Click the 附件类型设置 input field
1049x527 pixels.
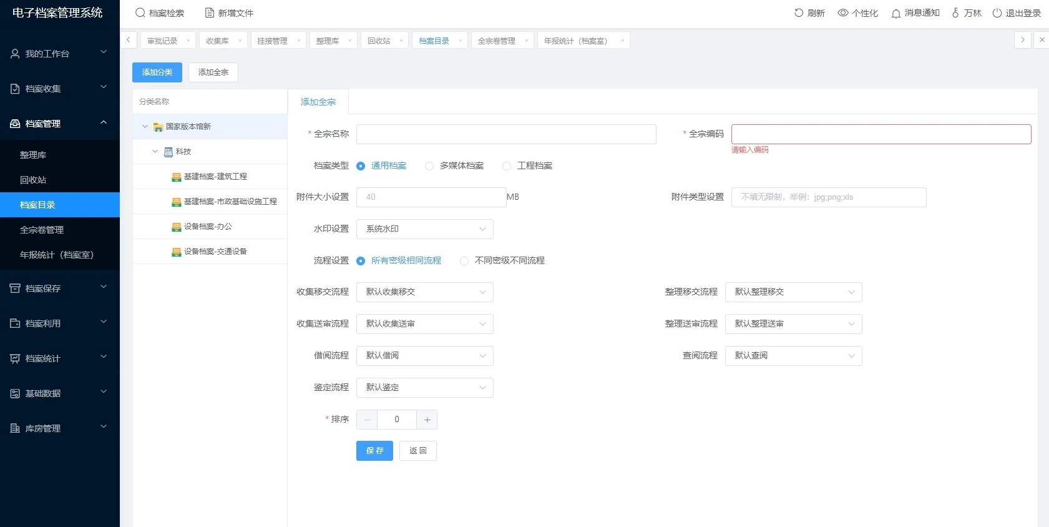click(829, 197)
